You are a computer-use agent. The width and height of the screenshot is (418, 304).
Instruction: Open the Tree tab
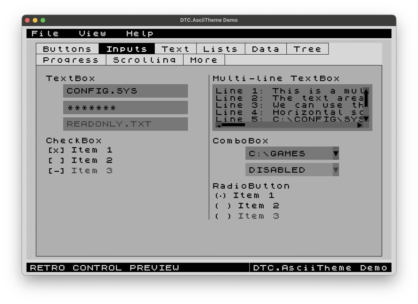tap(308, 49)
